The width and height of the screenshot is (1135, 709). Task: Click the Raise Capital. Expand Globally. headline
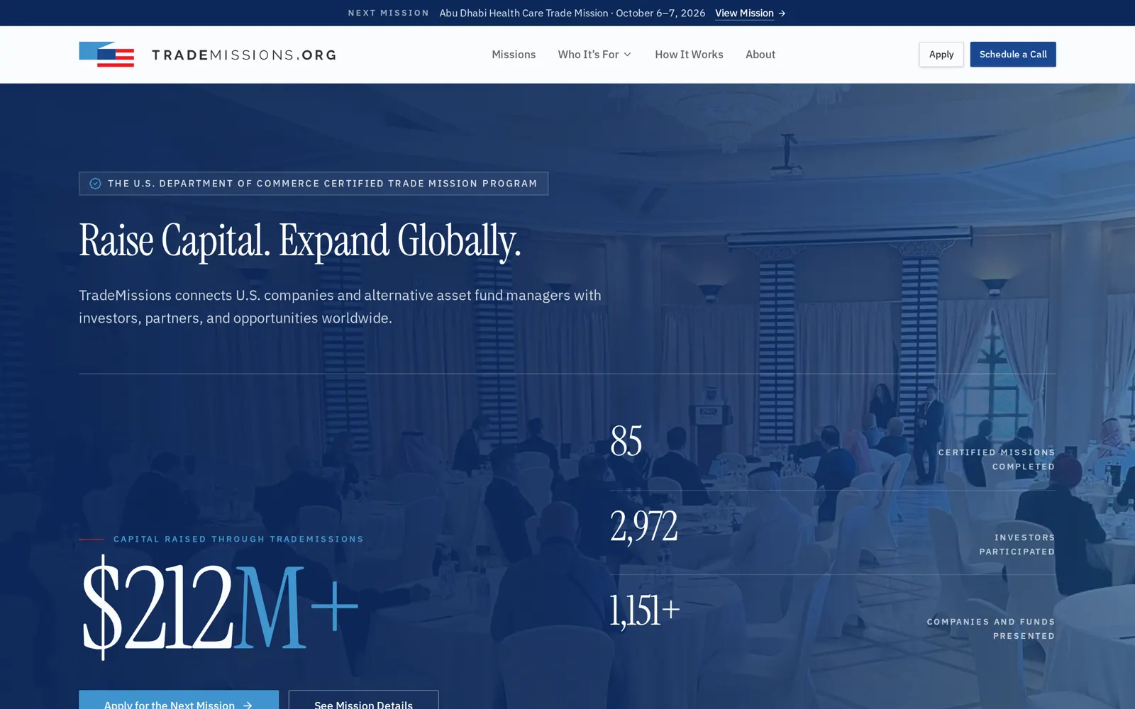point(300,242)
